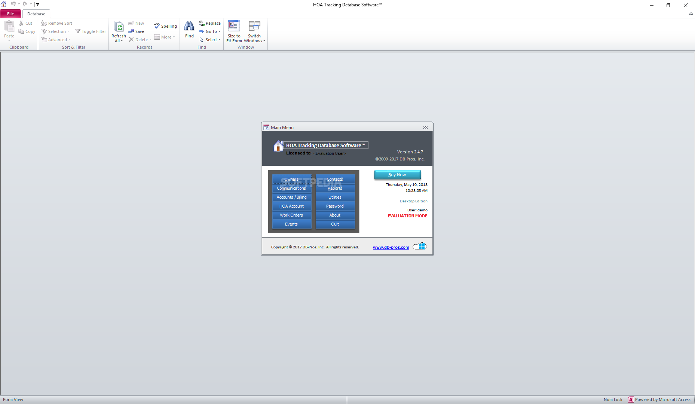Restore down the application window

point(668,5)
